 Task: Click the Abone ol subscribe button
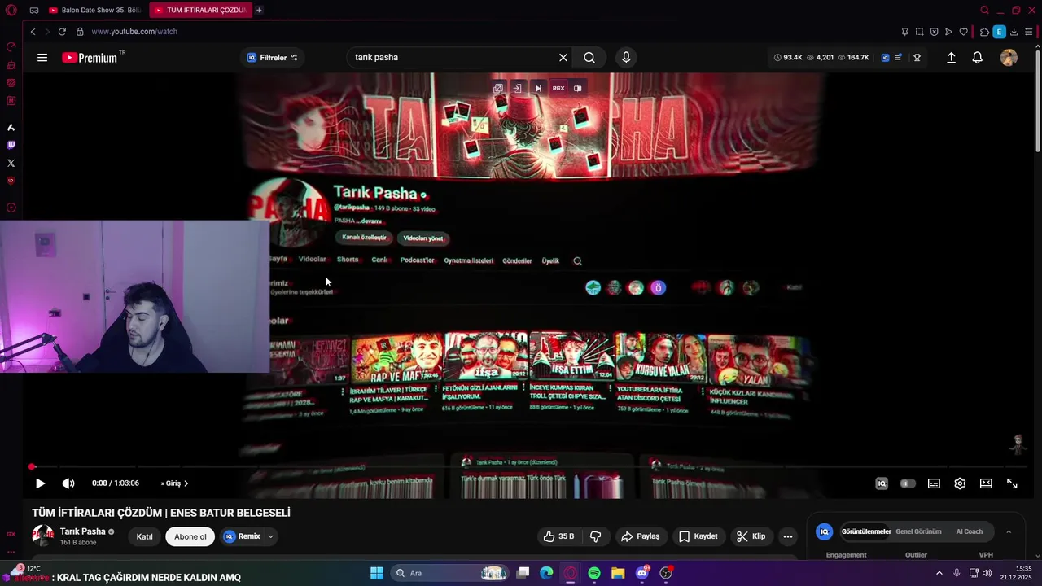(x=190, y=536)
